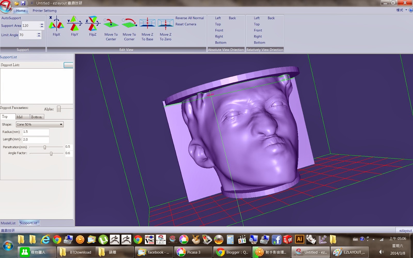Increase Limit Angle with up arrow

pyautogui.click(x=39, y=34)
